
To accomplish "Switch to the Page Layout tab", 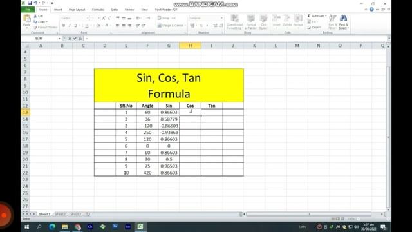I will click(77, 10).
